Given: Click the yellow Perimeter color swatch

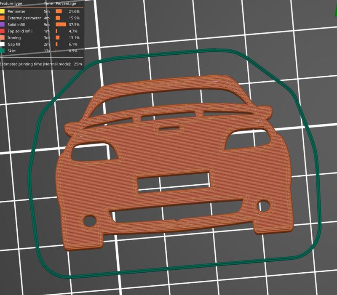Looking at the screenshot, I should (x=2, y=11).
